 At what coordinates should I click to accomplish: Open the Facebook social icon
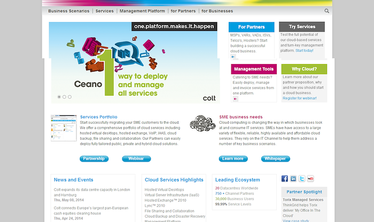(x=285, y=179)
